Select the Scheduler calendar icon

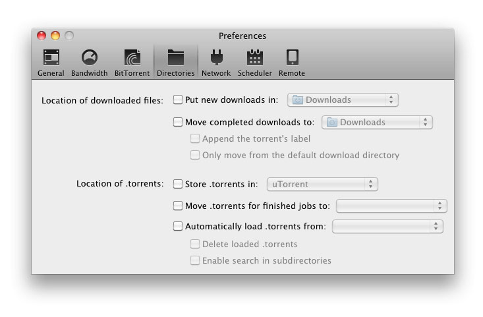(x=254, y=57)
